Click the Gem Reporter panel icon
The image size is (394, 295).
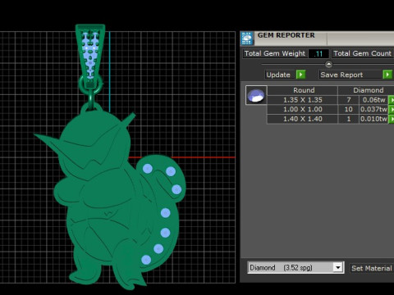(x=247, y=39)
